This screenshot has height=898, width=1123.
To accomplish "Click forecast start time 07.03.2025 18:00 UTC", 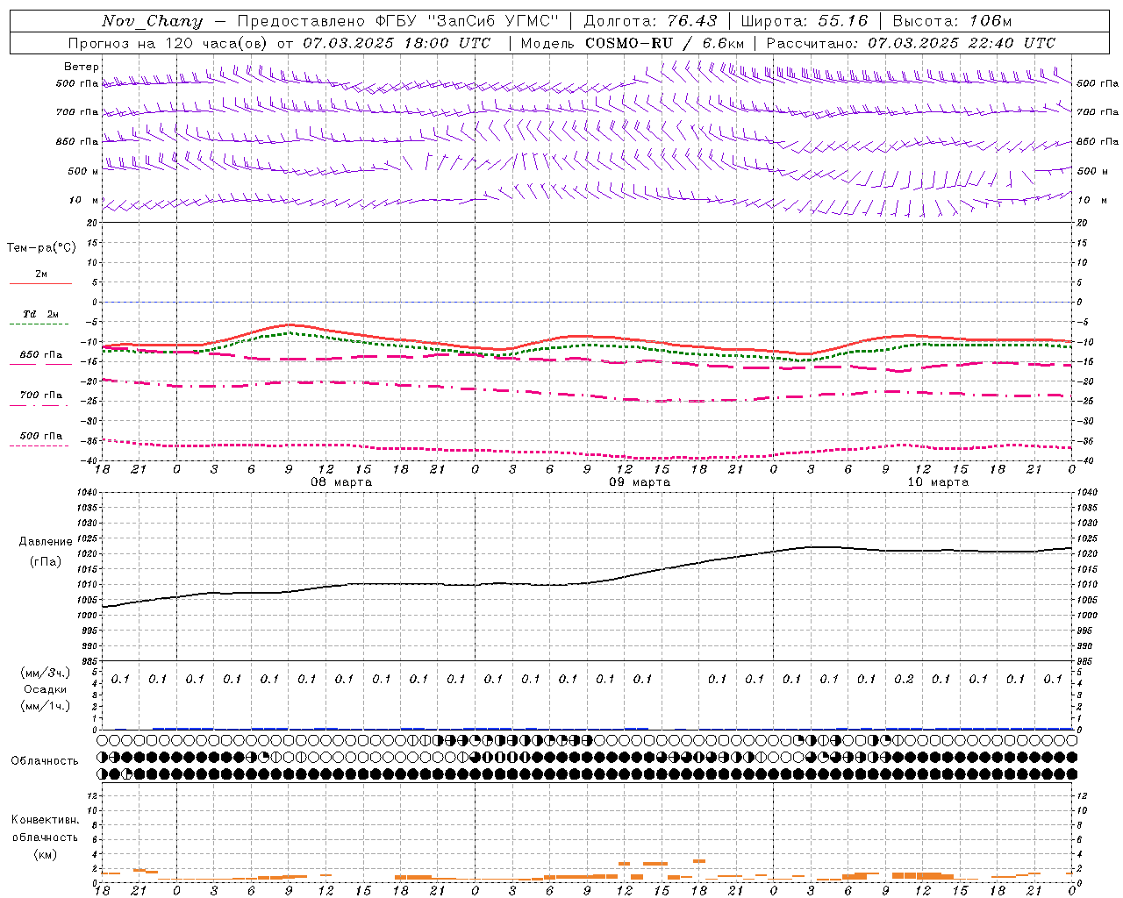I will coord(397,43).
